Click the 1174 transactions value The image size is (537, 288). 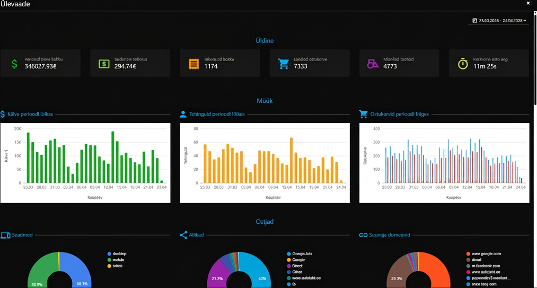click(211, 66)
